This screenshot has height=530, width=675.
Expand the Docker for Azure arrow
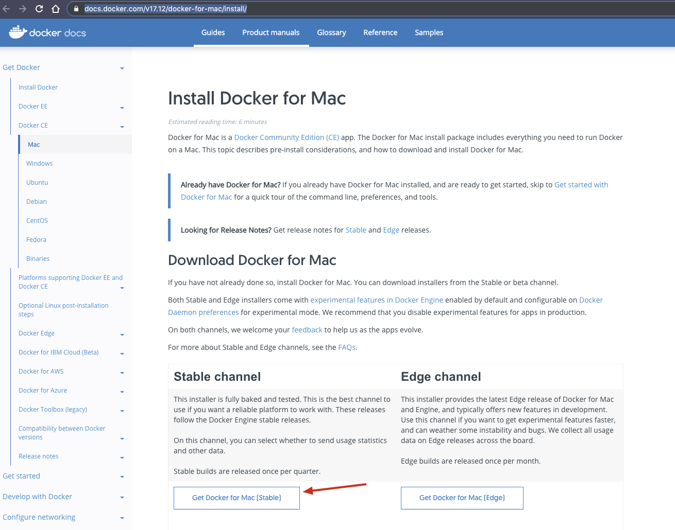click(x=122, y=392)
